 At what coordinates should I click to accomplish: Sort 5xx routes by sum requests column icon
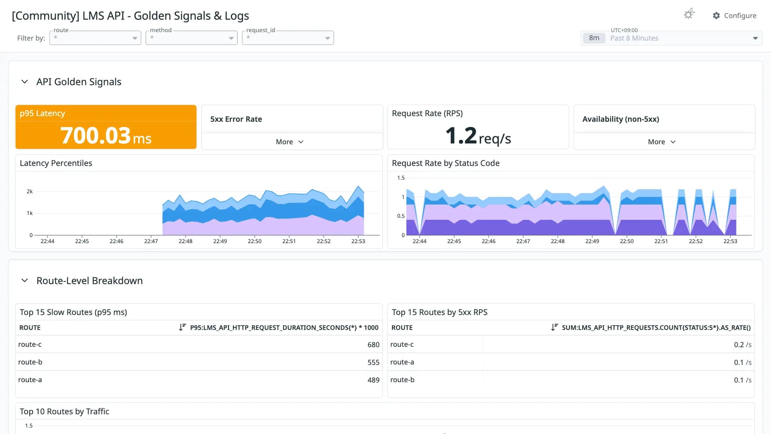pyautogui.click(x=555, y=327)
